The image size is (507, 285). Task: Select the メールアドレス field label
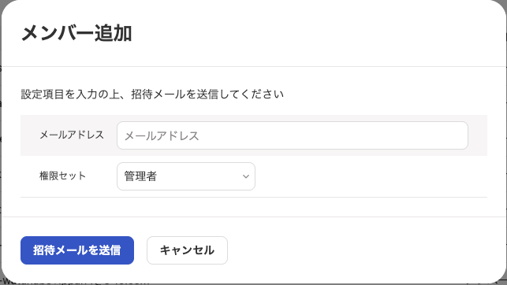tap(72, 135)
